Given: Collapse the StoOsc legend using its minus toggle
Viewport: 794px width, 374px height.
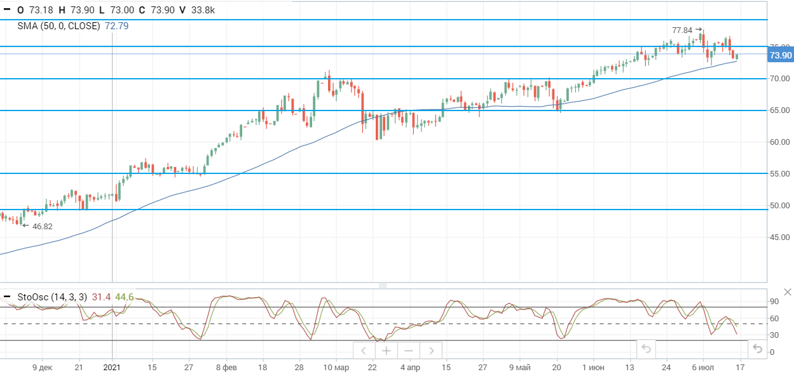Looking at the screenshot, I should point(6,295).
